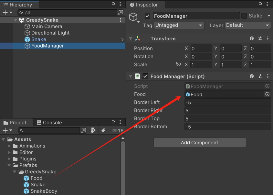Click search by type icon in Project
Image resolution: width=273 pixels, height=195 pixels.
coord(93,130)
